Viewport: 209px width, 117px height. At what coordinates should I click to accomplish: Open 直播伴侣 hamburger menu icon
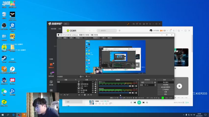(150, 24)
